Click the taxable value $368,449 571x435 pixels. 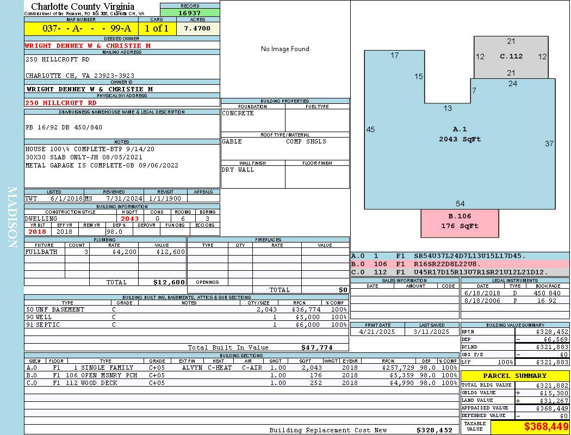(x=530, y=427)
